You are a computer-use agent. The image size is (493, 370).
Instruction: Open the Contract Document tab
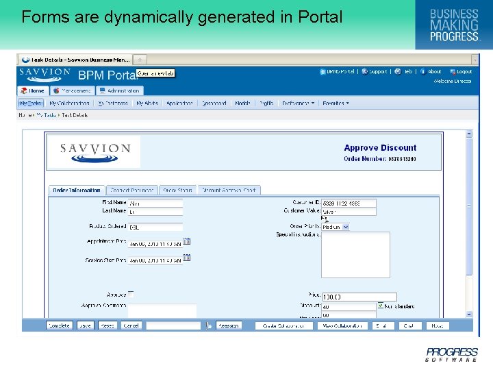[x=131, y=190]
